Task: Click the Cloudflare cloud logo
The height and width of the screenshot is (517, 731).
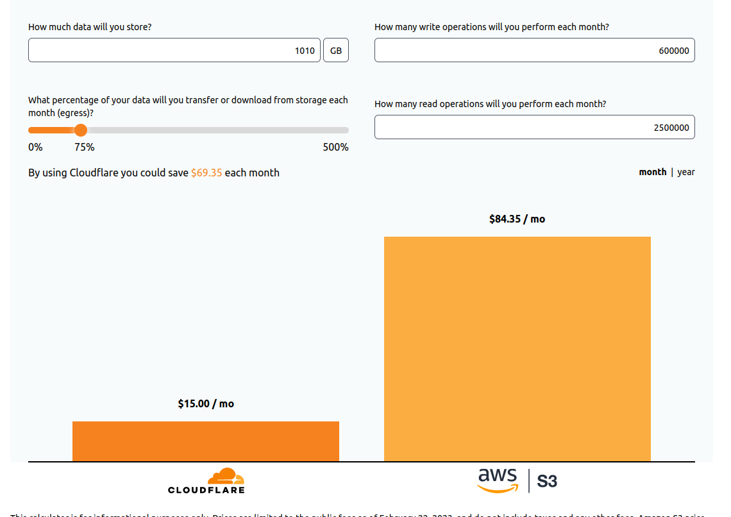Action: (x=225, y=477)
